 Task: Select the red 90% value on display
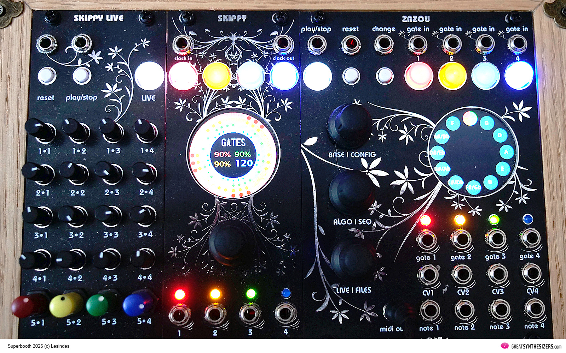(x=222, y=154)
